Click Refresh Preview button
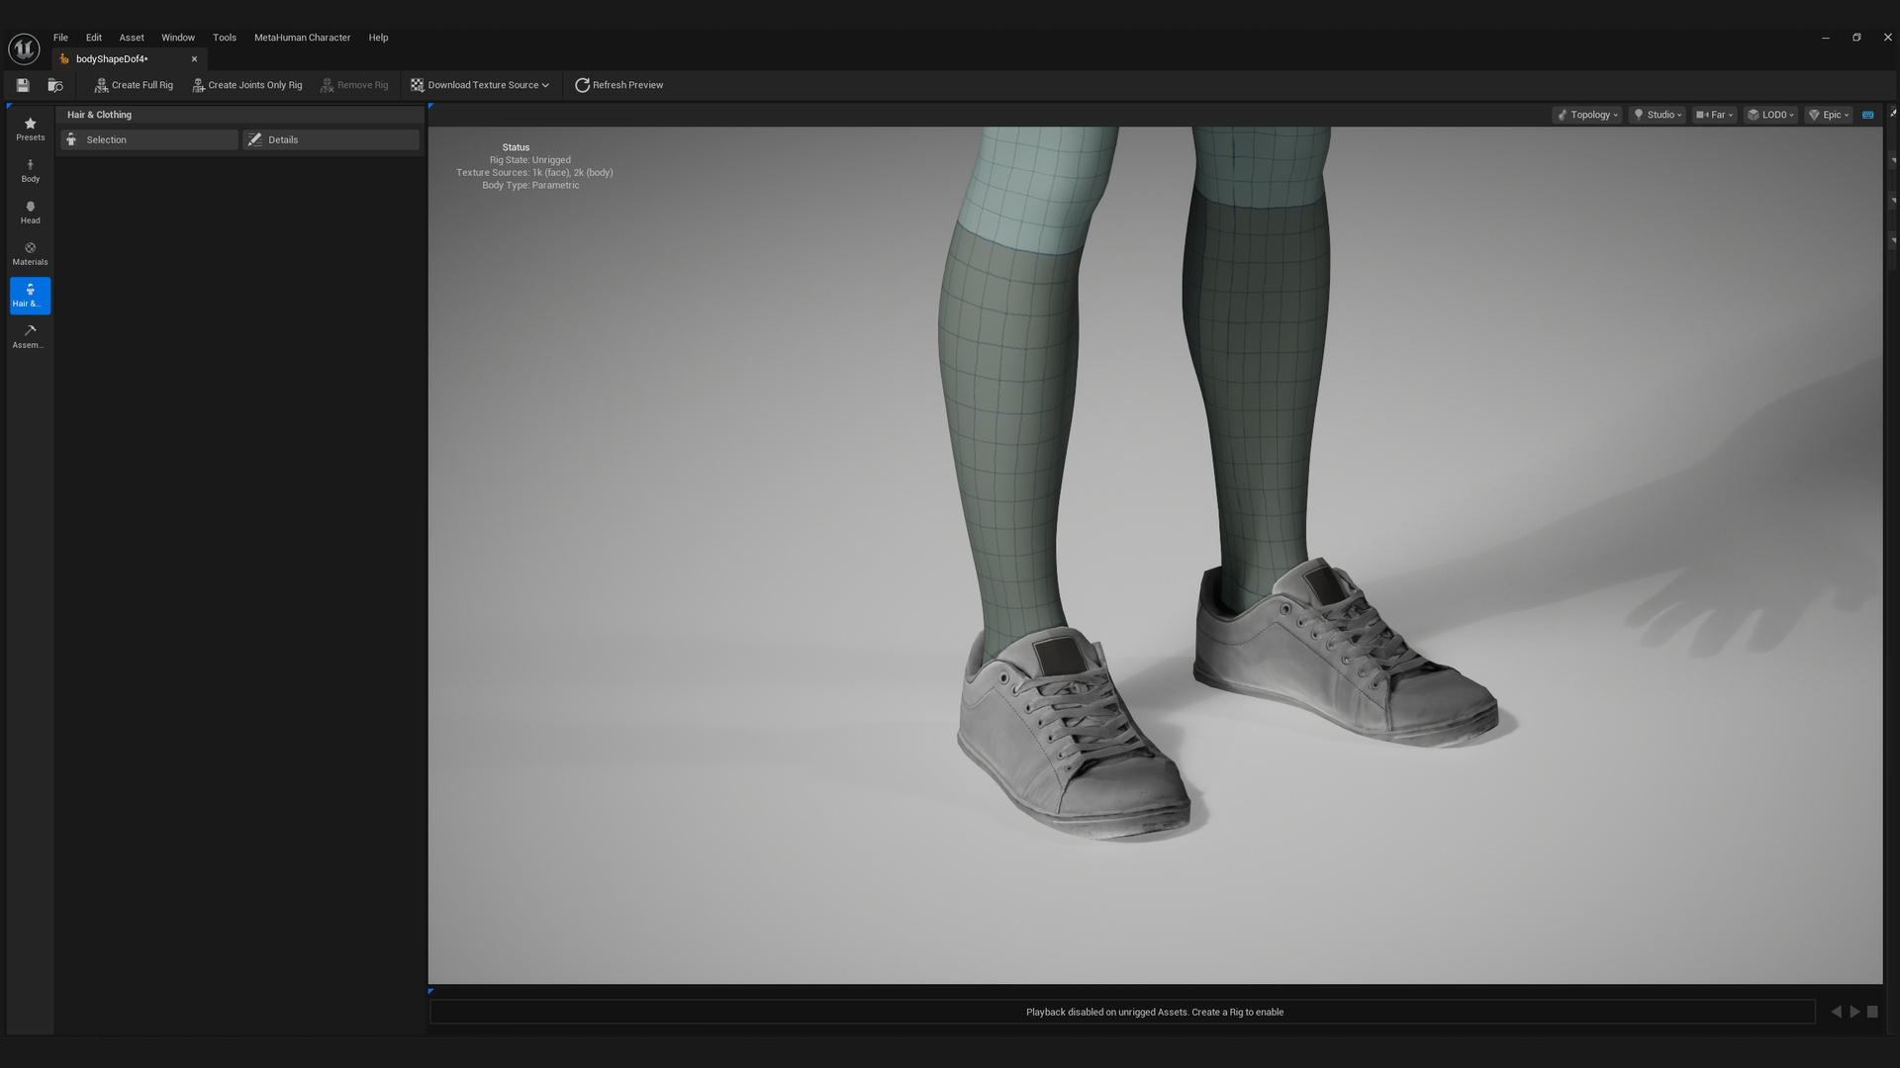Screen dimensions: 1900x1068 coord(619,85)
